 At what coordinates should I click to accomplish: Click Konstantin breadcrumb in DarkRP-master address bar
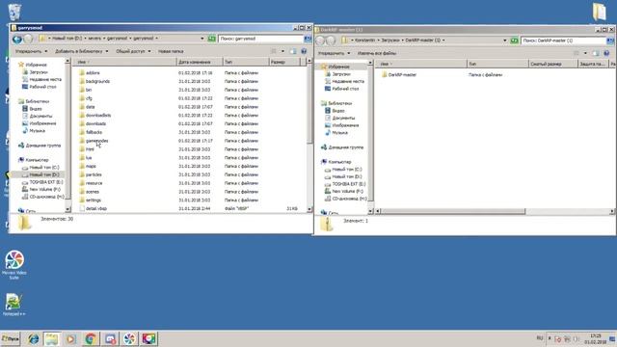[x=364, y=40]
